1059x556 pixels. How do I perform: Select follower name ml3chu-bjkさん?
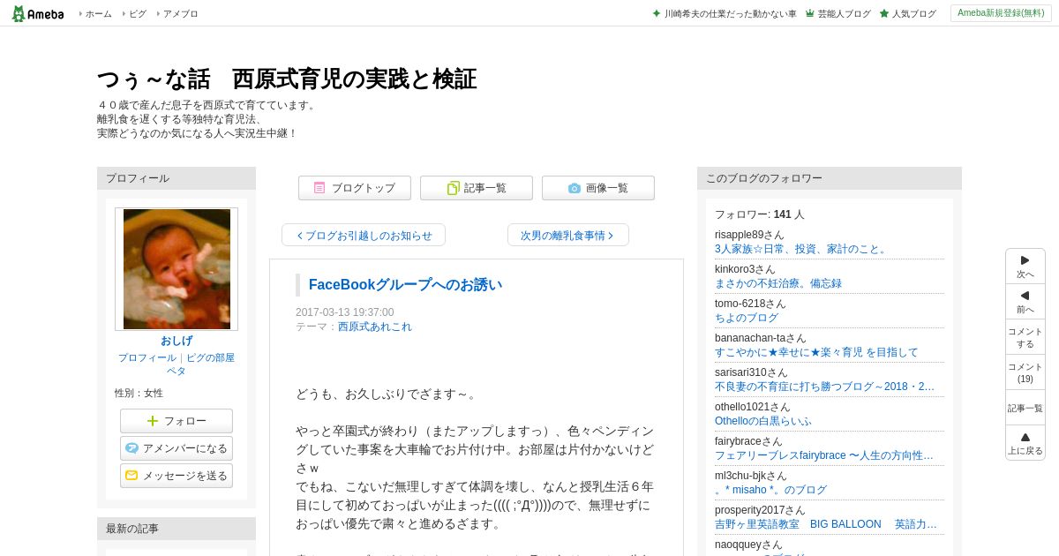coord(751,476)
